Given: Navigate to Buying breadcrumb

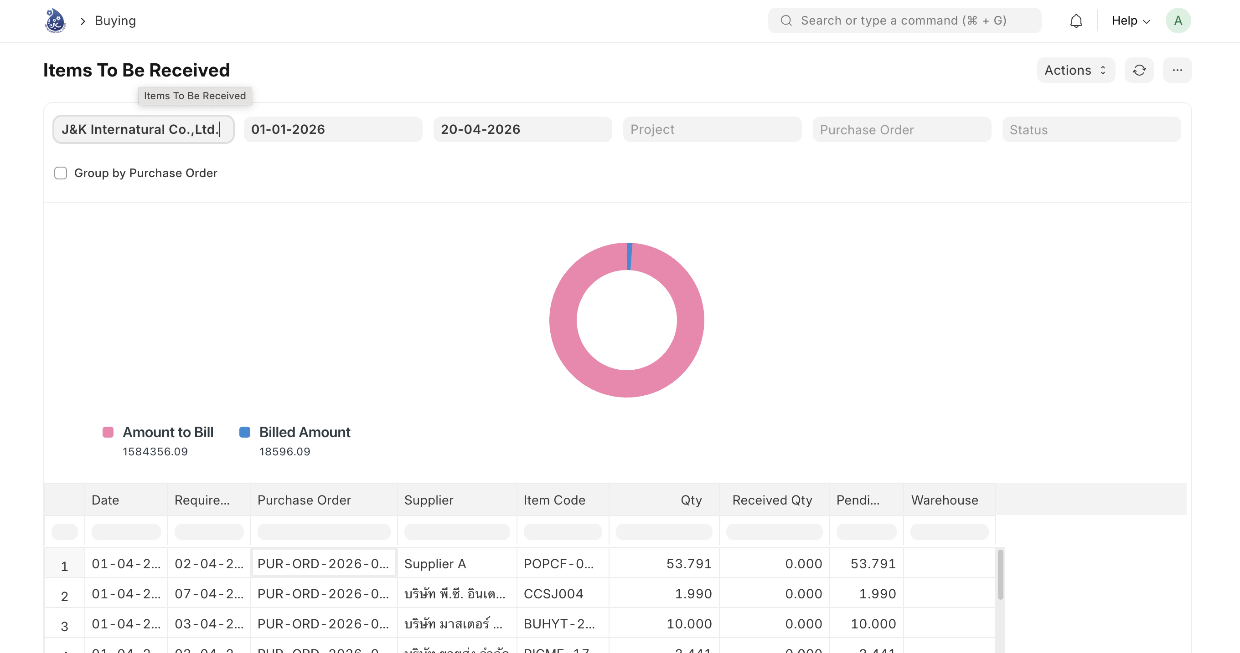Looking at the screenshot, I should pyautogui.click(x=115, y=20).
